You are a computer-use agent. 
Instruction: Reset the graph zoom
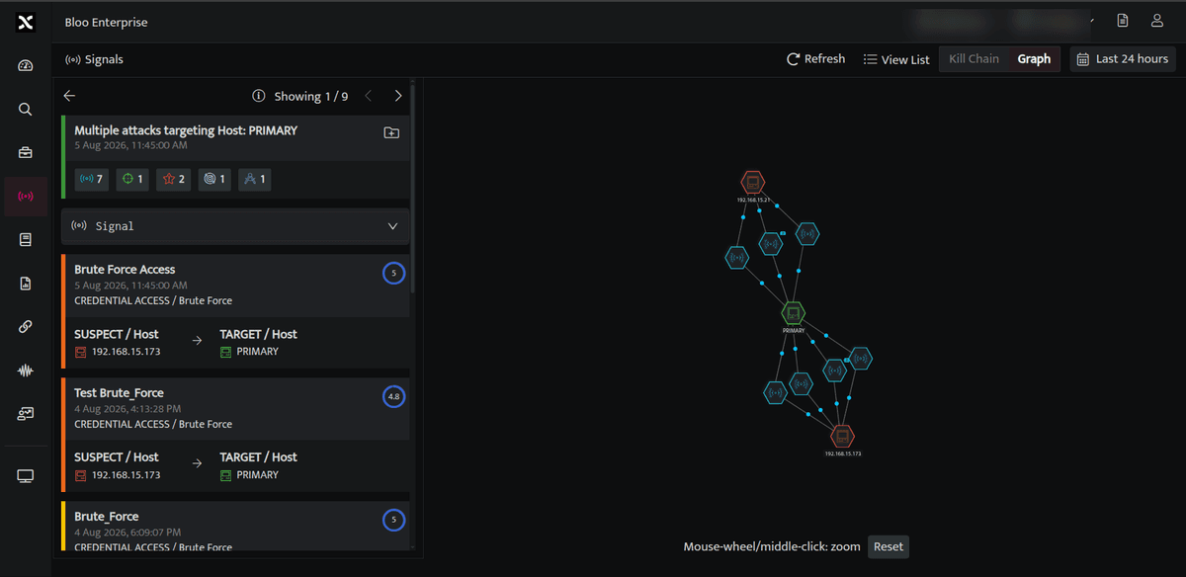click(889, 546)
